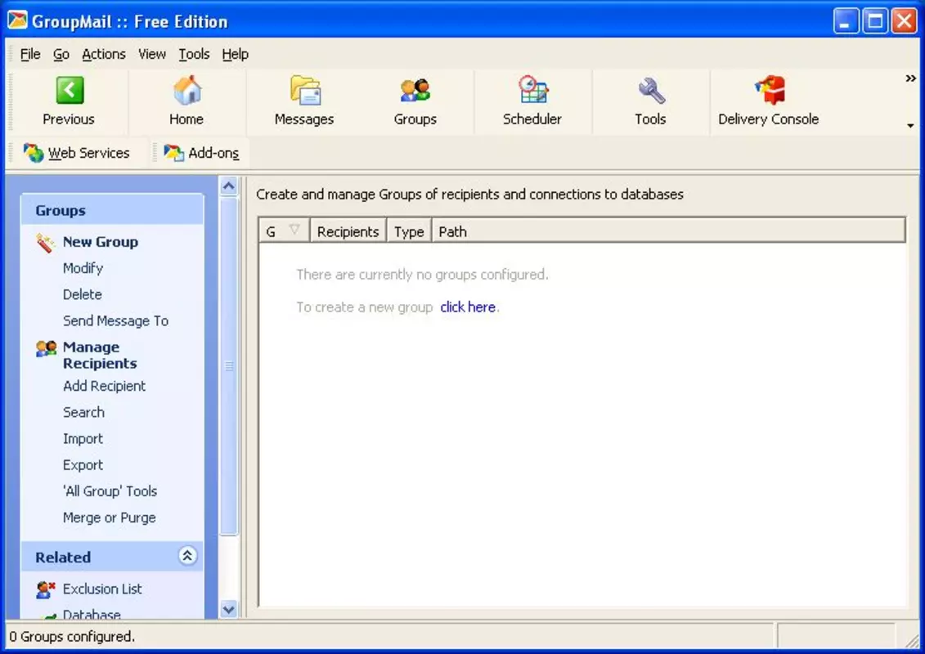Click the Add-ons toolbar icon
The image size is (925, 654).
click(x=173, y=153)
